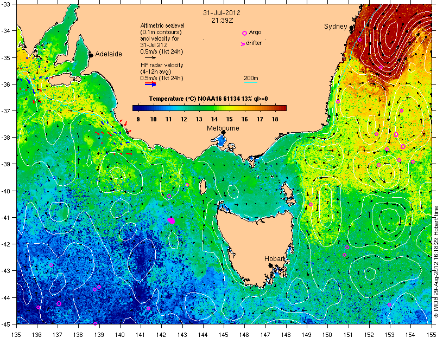Viewport: 443px width, 338px height.
Task: Click the longitude axis label 135
Action: pyautogui.click(x=16, y=335)
